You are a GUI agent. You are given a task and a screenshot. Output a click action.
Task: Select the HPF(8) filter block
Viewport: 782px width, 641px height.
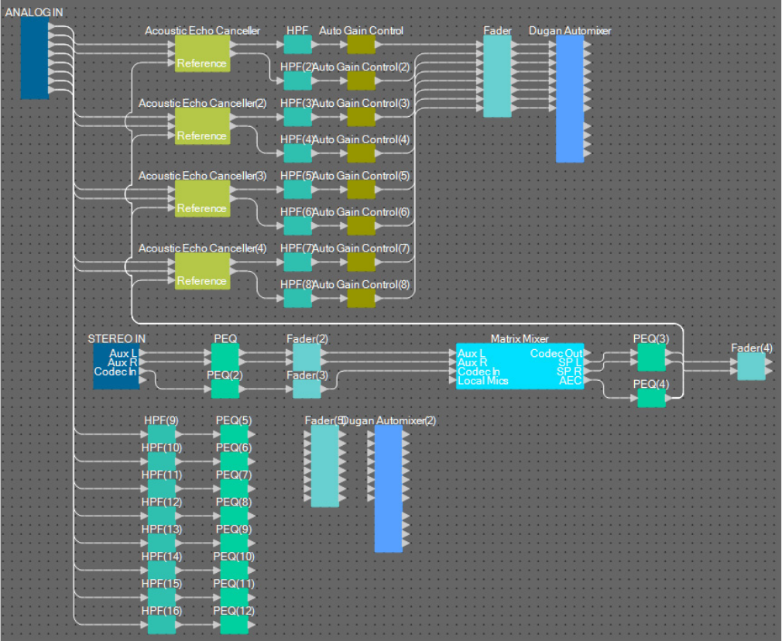[x=298, y=298]
